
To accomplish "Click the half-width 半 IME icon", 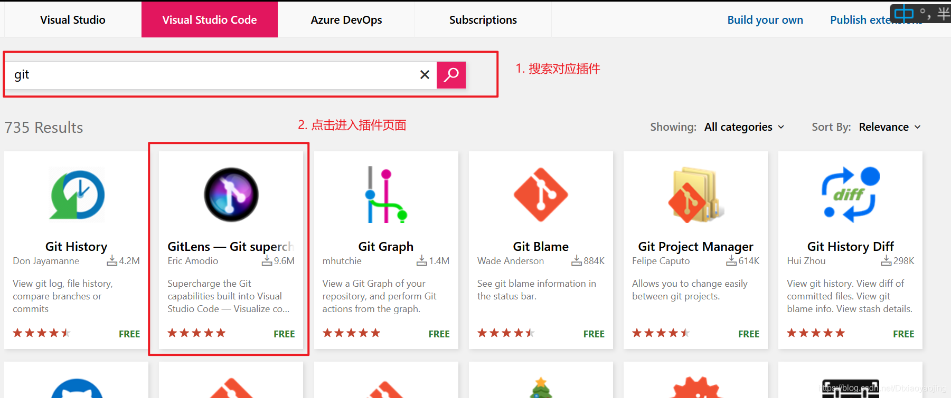I will tap(944, 13).
